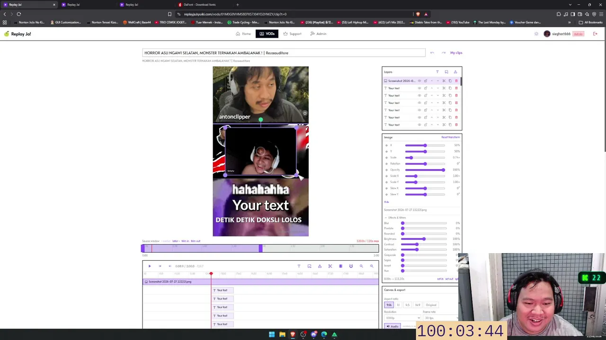
Task: Toggle timeline magnet snapping
Action: [351, 266]
